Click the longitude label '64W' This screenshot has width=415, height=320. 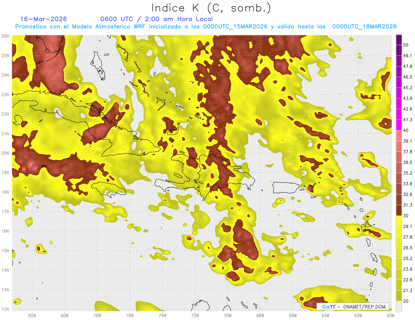325,315
